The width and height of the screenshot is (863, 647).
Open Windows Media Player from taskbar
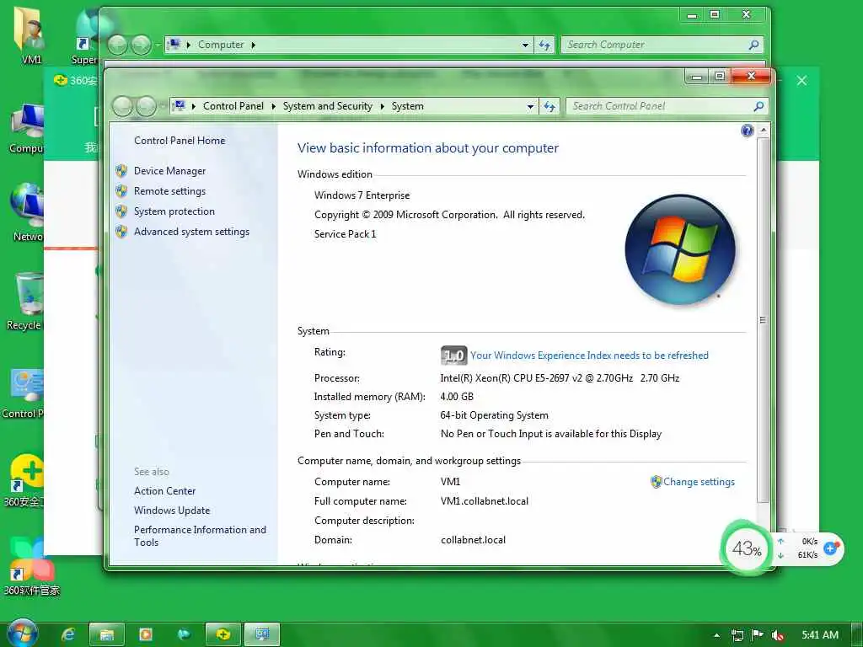click(145, 635)
